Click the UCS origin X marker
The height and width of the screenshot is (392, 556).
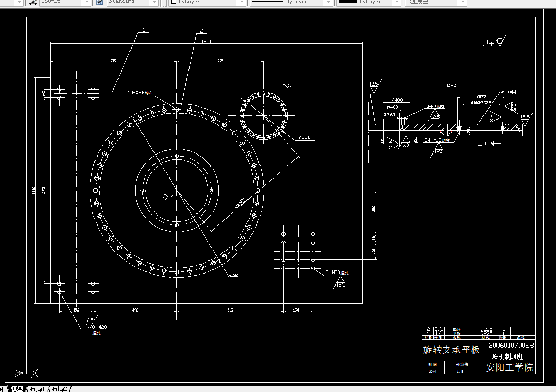[x=34, y=373]
